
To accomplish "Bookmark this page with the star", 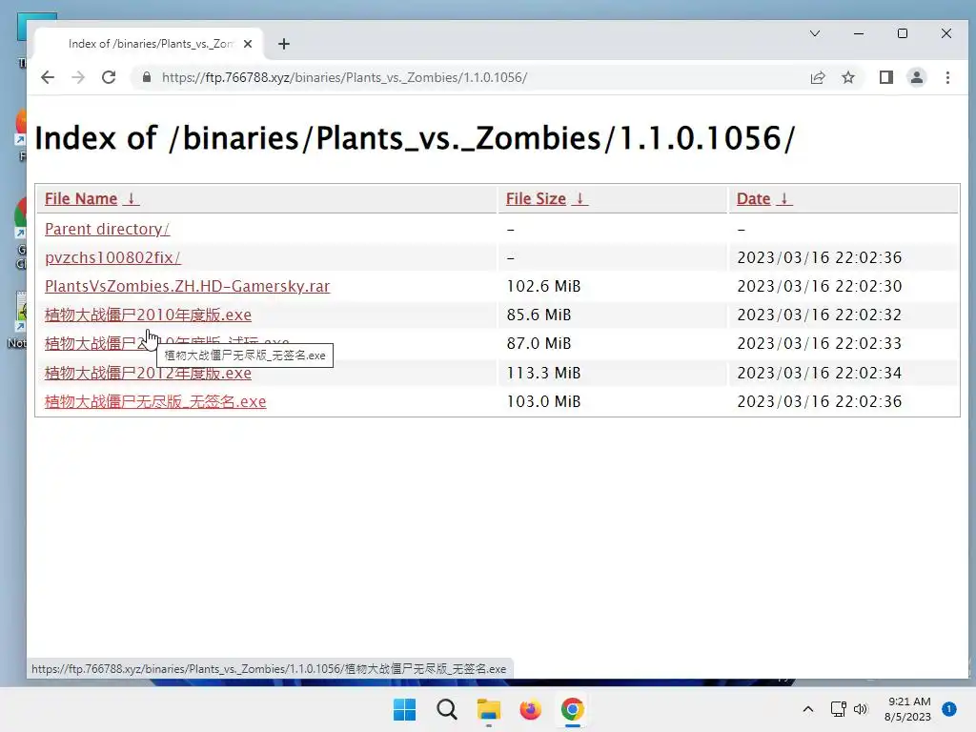I will [x=847, y=77].
